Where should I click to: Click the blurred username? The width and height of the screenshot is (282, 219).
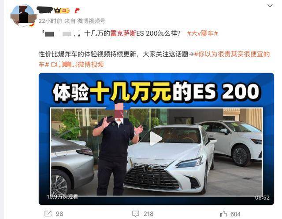pos(45,10)
